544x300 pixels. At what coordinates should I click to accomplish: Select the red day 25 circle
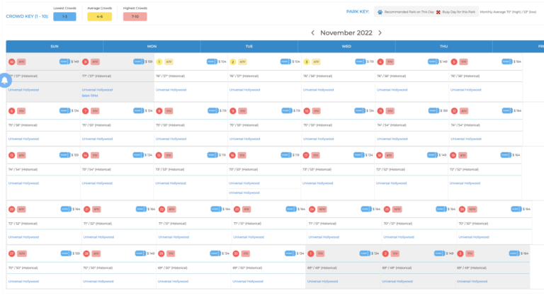(387, 209)
